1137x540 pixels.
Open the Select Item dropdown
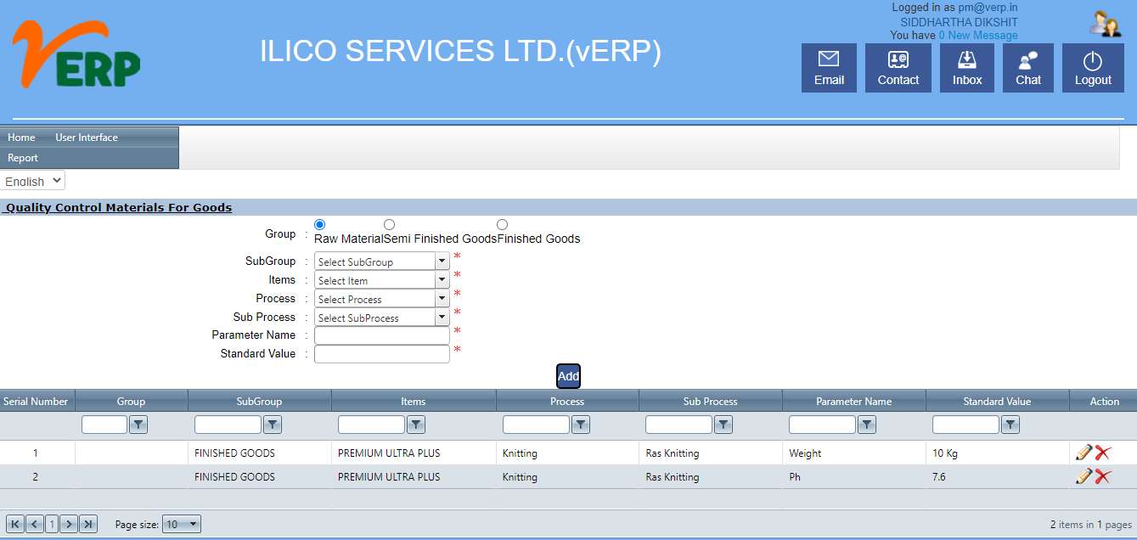(381, 280)
